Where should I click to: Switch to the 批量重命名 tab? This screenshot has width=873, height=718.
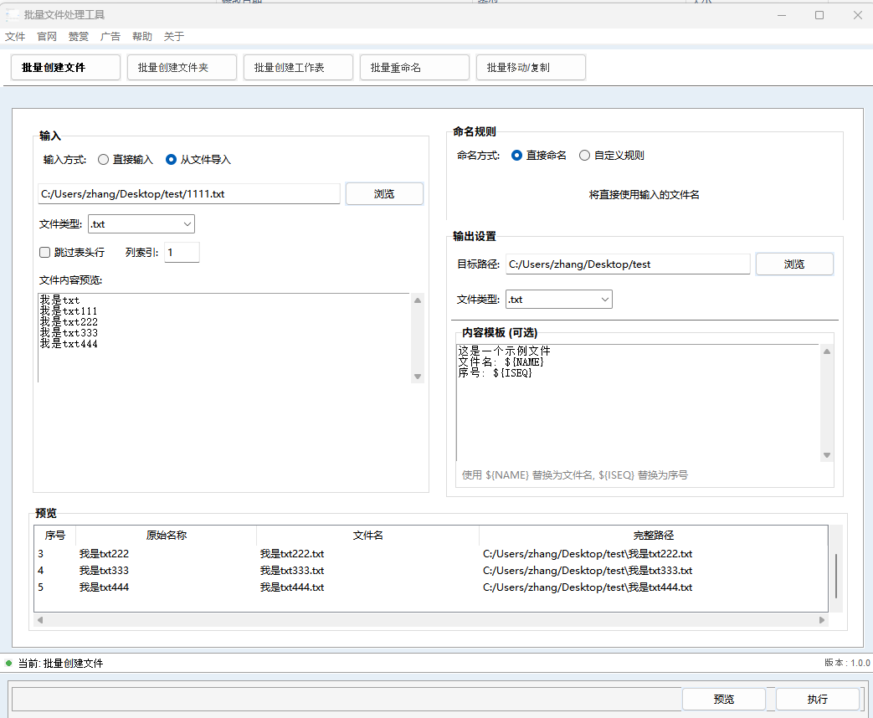[x=414, y=68]
